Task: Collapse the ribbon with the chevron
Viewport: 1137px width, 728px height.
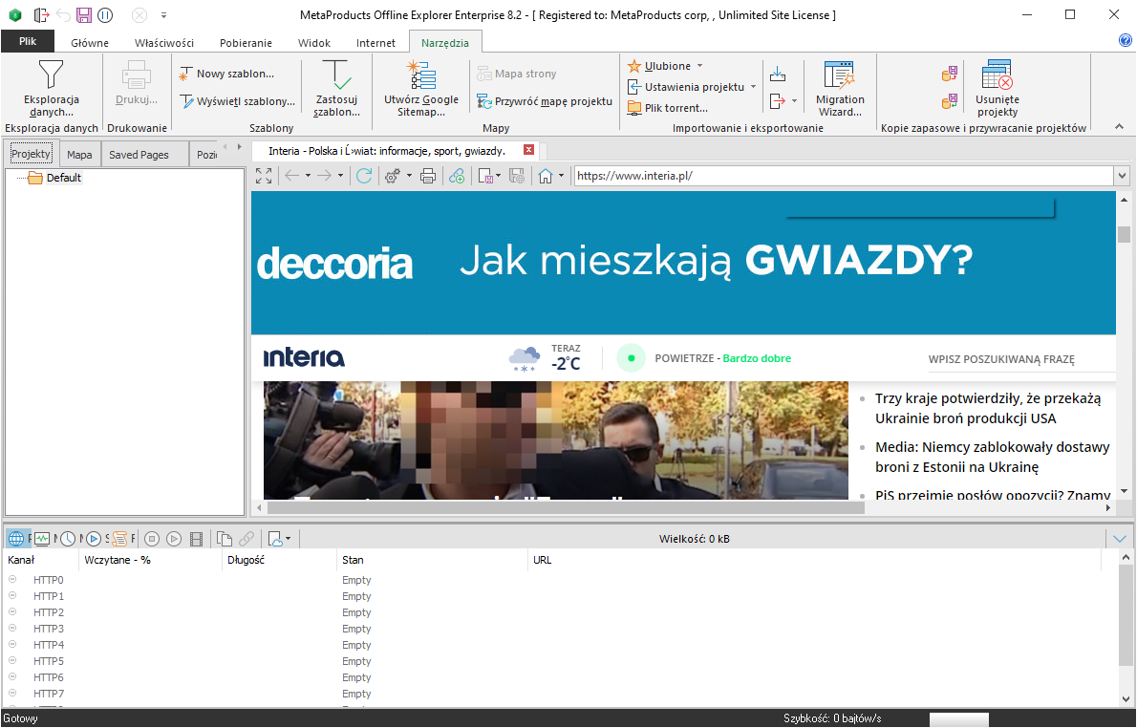Action: tap(1119, 126)
